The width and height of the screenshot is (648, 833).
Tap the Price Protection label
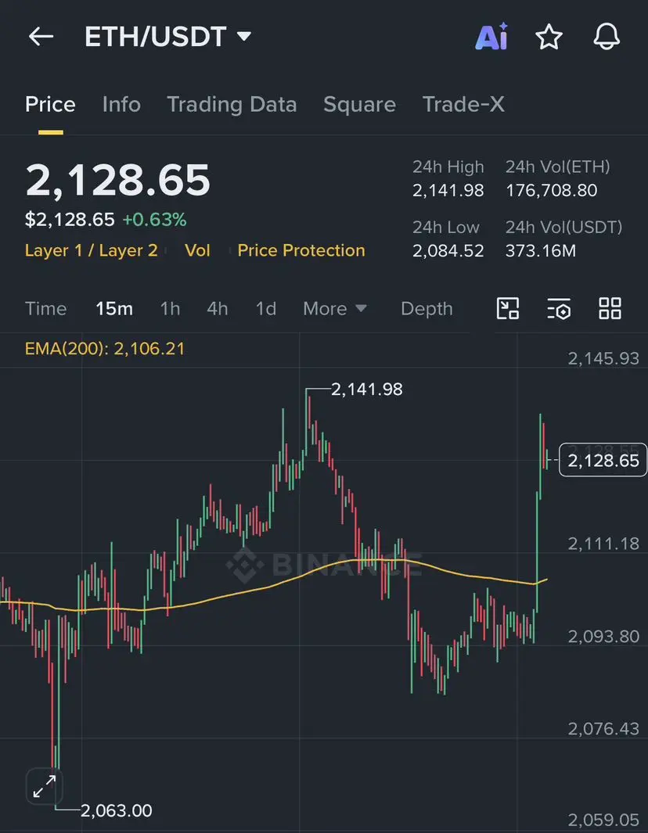click(x=301, y=250)
